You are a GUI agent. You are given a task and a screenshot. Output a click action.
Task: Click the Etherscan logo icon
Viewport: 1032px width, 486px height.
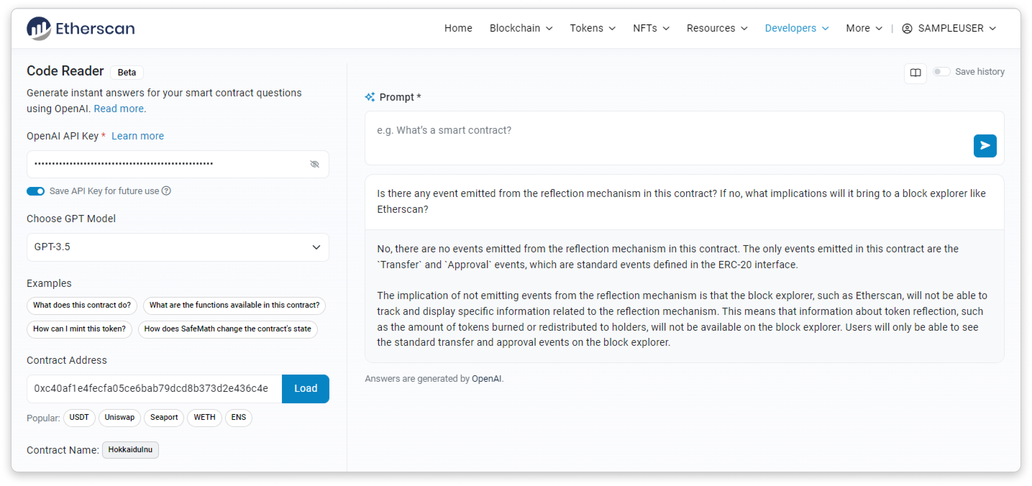[x=38, y=28]
